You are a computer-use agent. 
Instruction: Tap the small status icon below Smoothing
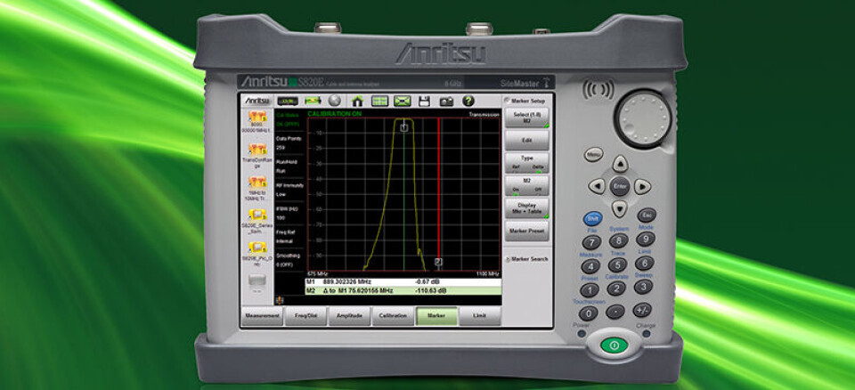pyautogui.click(x=281, y=300)
